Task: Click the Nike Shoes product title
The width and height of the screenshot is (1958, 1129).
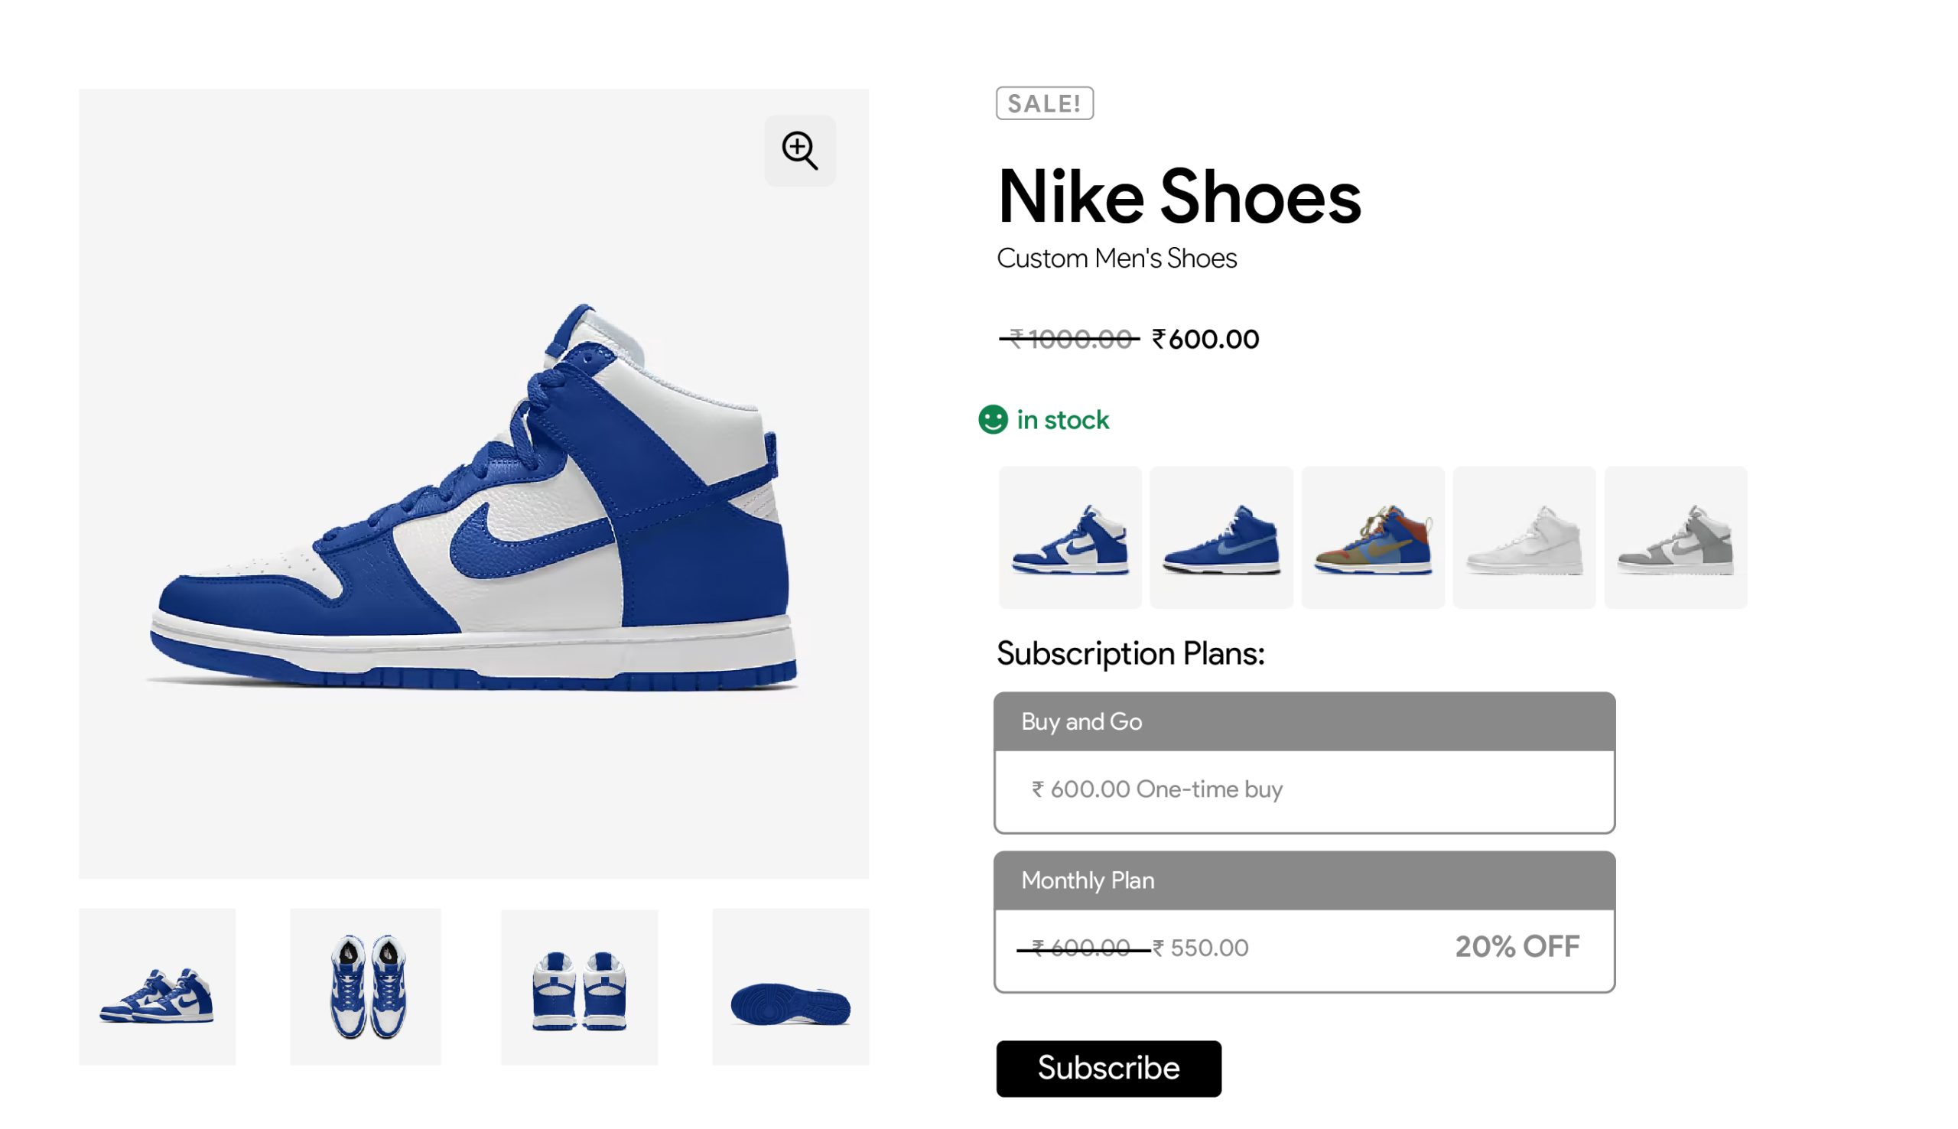Action: tap(1178, 197)
